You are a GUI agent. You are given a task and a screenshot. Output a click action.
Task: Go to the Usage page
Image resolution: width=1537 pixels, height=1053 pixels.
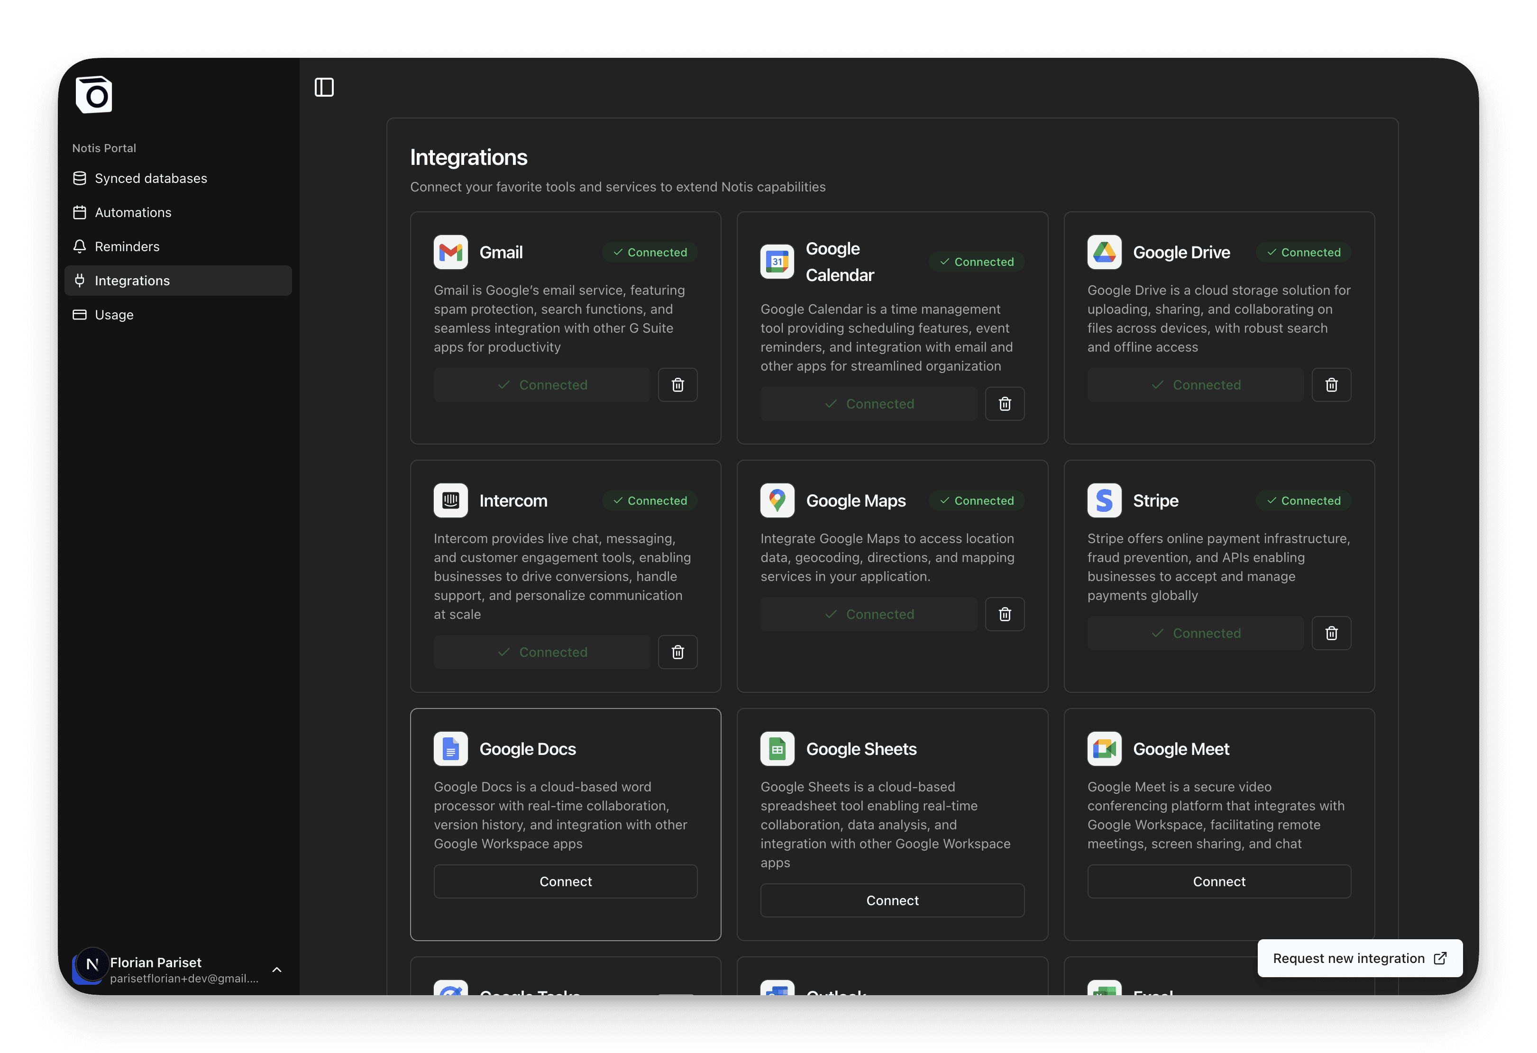pyautogui.click(x=178, y=315)
